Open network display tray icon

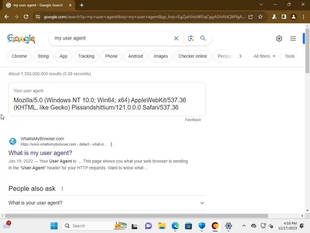(x=263, y=226)
